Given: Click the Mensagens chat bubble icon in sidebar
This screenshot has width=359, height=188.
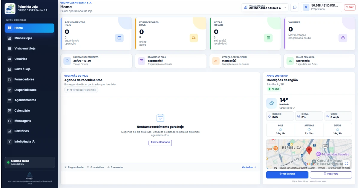Looking at the screenshot, I should (x=10, y=121).
